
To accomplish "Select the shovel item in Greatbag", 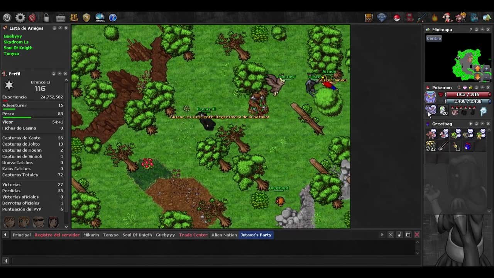I will tap(443, 146).
